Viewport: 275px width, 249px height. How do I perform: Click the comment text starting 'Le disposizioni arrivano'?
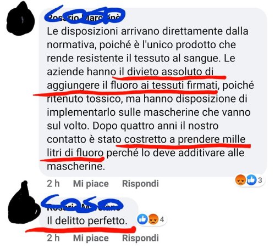point(150,99)
